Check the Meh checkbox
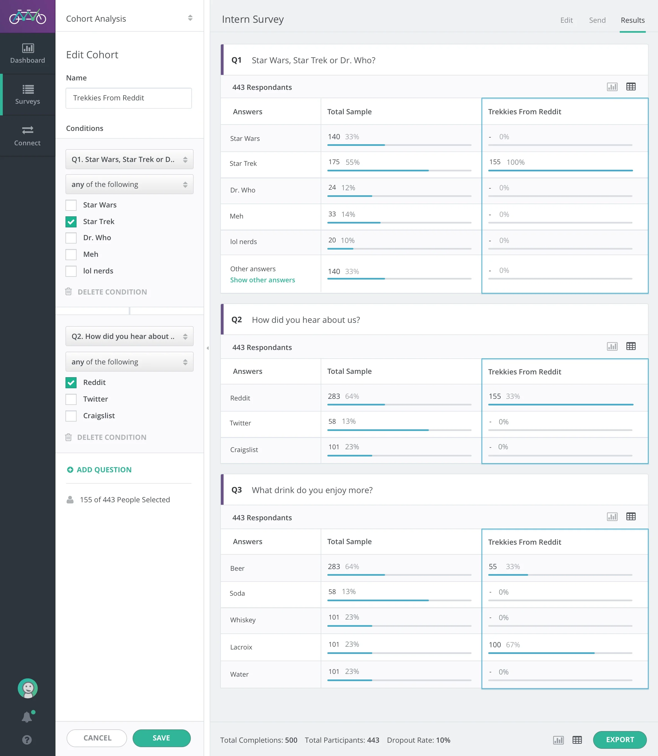 coord(71,254)
